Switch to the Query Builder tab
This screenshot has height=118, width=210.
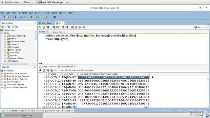tap(59, 32)
